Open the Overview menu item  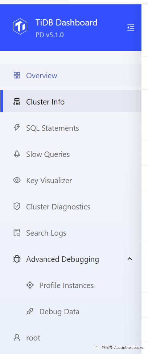click(x=71, y=75)
